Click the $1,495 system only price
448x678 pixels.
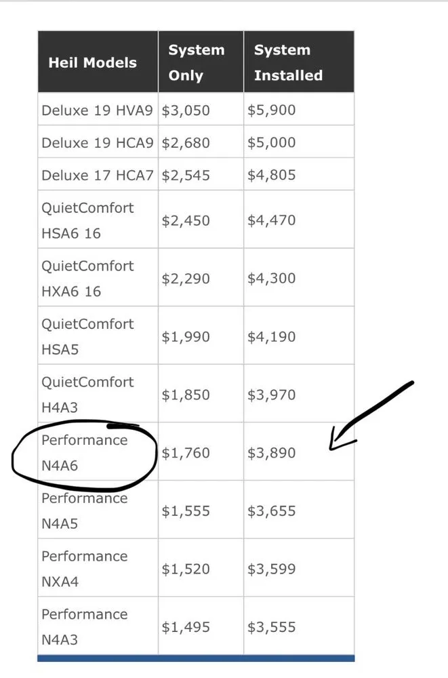point(186,627)
